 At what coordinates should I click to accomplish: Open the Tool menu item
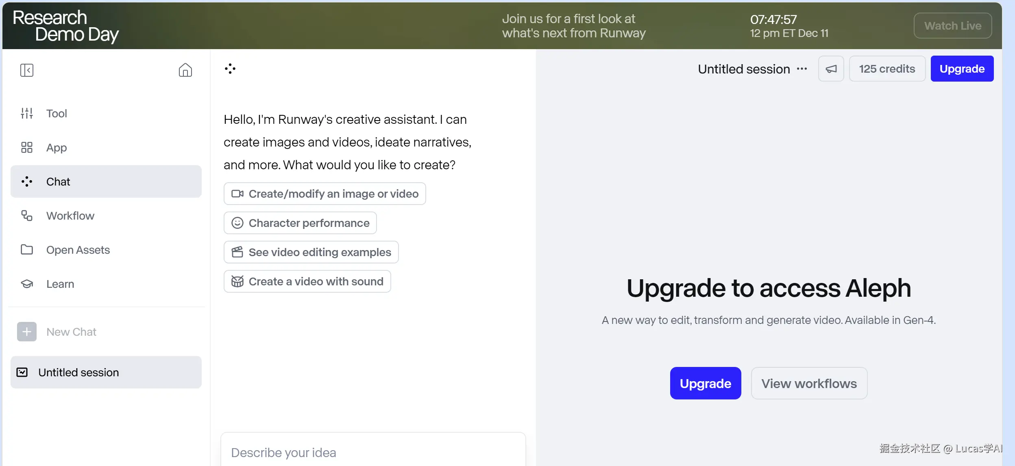point(56,113)
